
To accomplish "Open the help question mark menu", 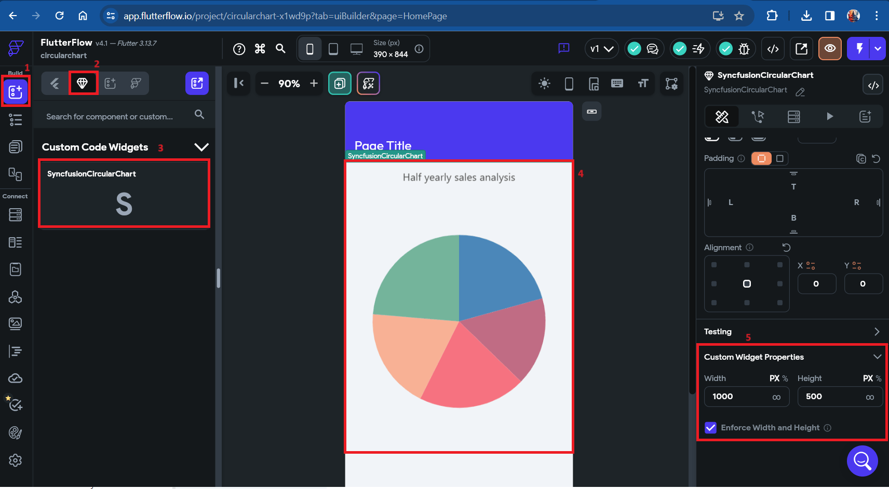I will (x=239, y=49).
